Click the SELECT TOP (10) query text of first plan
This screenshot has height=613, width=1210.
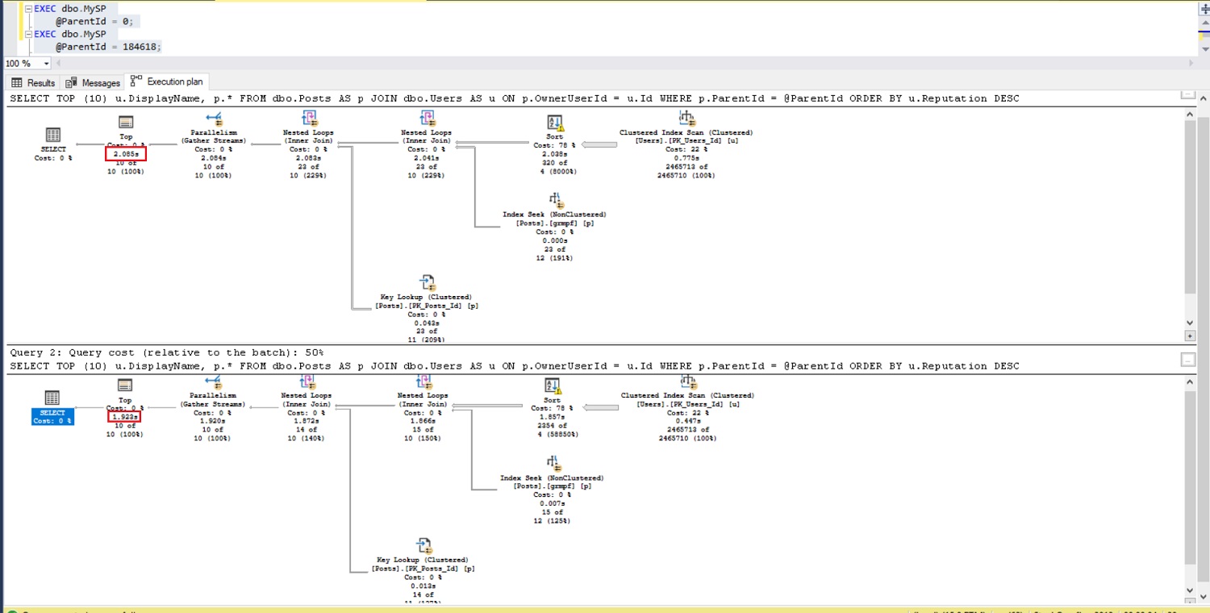point(514,98)
